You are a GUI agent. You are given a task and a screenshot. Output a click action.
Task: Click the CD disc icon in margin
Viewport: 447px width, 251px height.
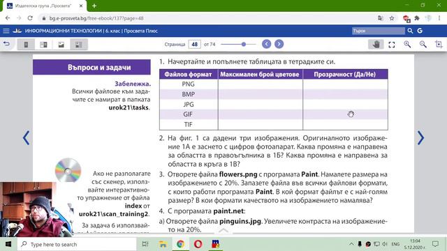point(68,170)
